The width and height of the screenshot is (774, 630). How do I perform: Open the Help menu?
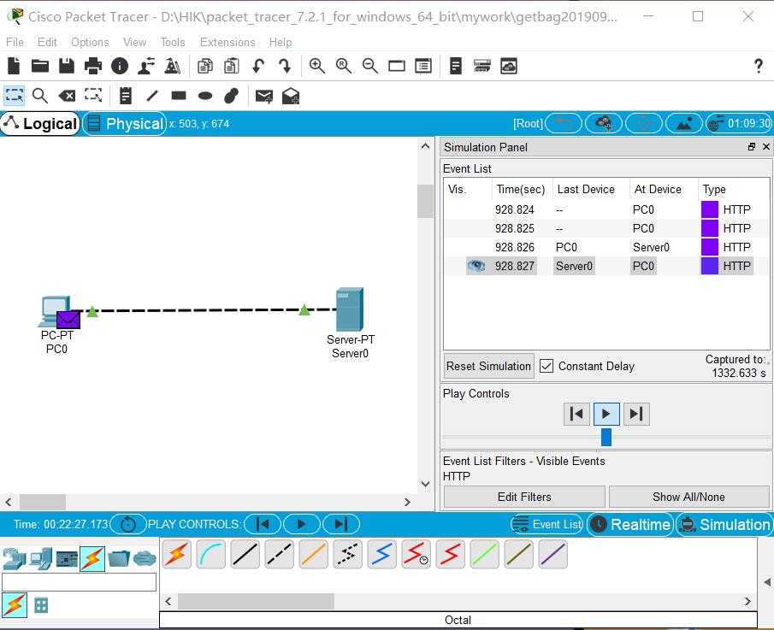coord(281,42)
